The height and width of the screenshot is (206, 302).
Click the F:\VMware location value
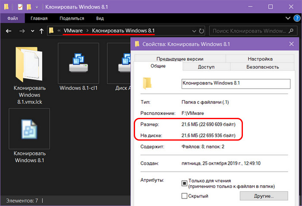[x=192, y=113]
